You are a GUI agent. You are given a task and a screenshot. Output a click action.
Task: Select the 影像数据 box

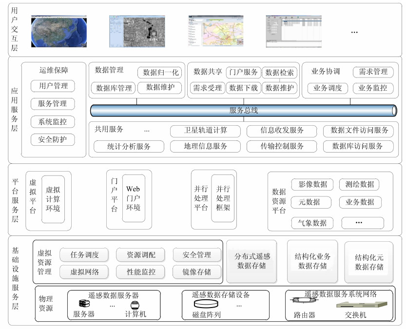pos(312,184)
